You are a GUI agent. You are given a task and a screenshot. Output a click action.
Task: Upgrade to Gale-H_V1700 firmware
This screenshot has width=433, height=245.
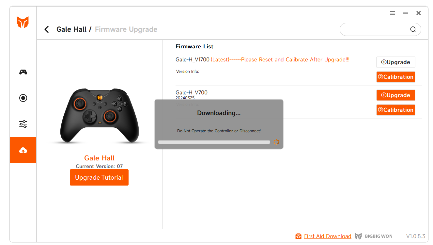click(395, 62)
